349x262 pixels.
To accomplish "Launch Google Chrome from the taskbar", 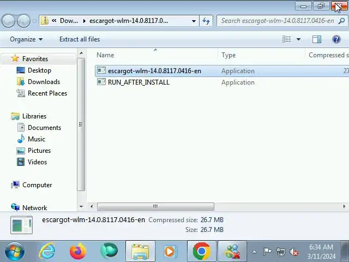I will (x=202, y=251).
